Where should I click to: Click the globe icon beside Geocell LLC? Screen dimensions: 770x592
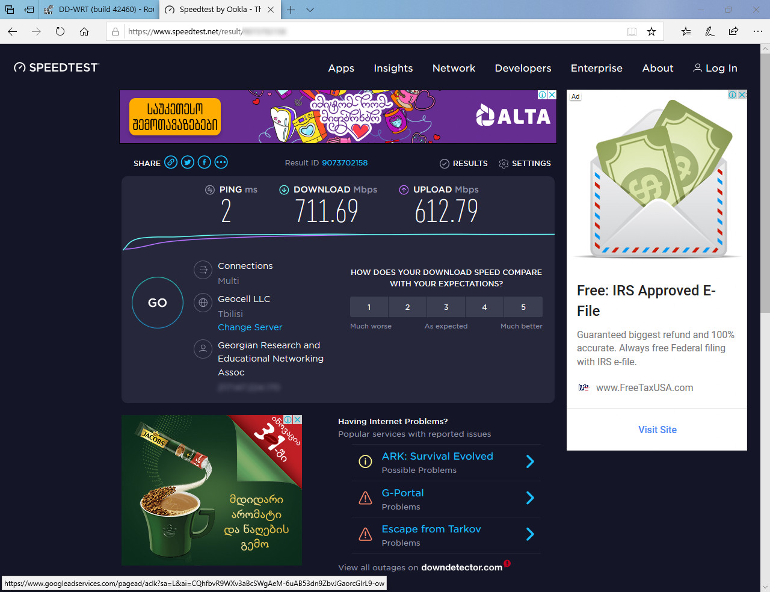203,303
